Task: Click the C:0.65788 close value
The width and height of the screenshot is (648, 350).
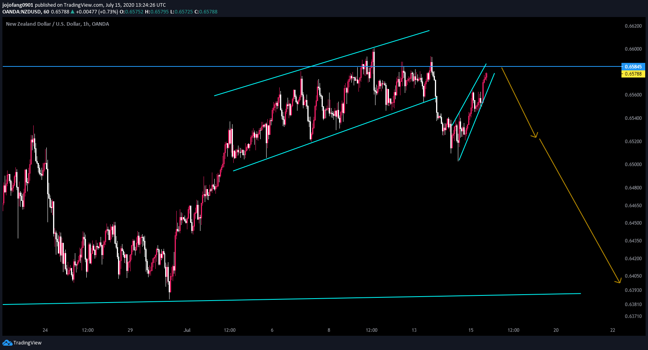Action: pyautogui.click(x=206, y=12)
